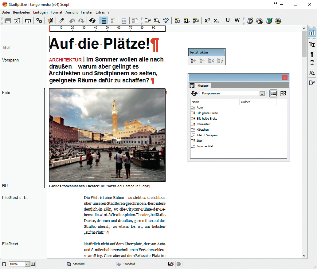Screen dimensions: 317x269
Task: Click the add-component icon in Textstruktur
Action: click(x=193, y=61)
